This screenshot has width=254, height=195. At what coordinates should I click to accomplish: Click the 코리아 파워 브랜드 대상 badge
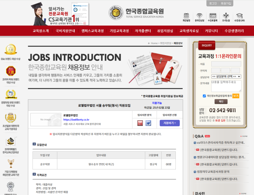(11, 71)
